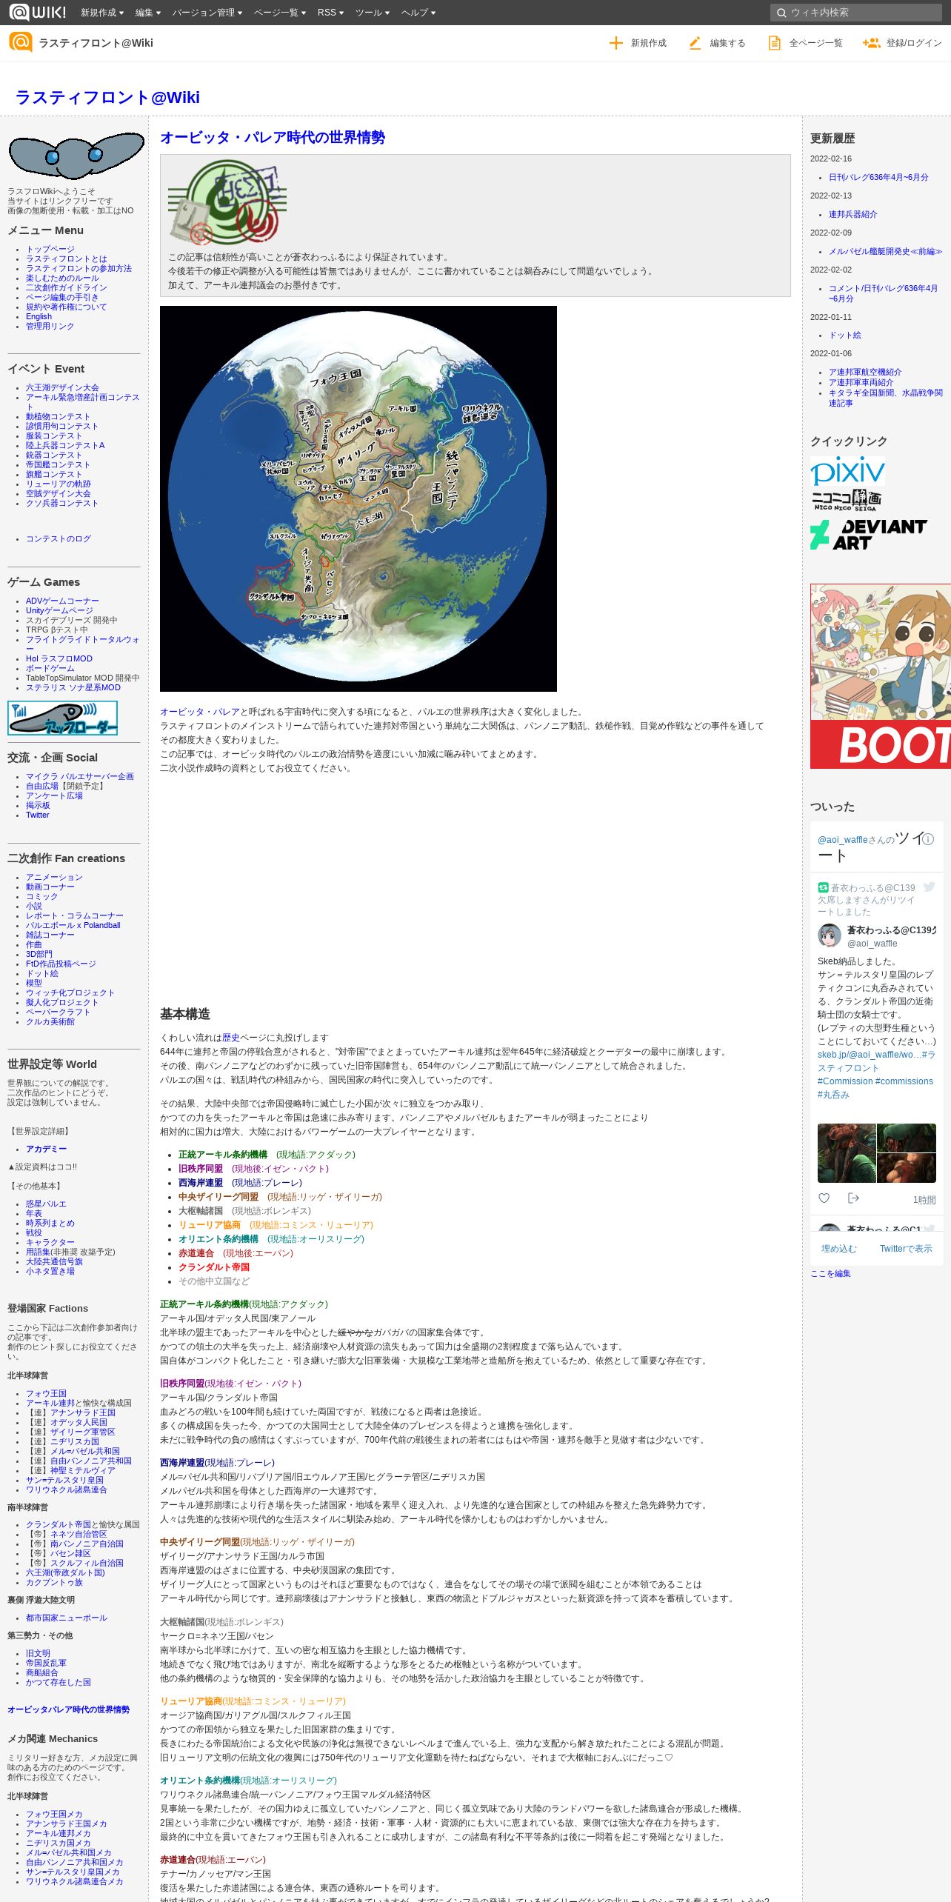Open the RSS dropdown menu
This screenshot has height=1902, width=951.
coord(330,13)
